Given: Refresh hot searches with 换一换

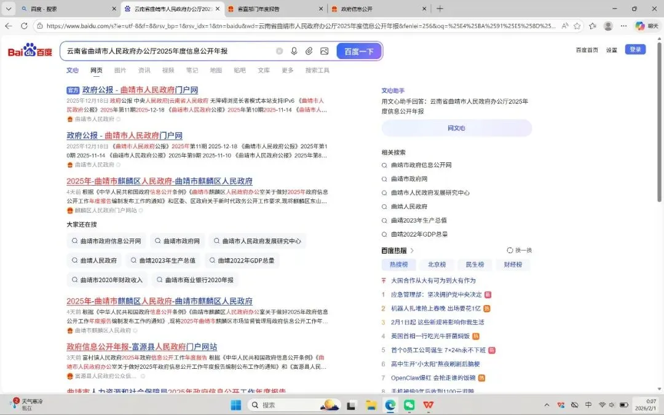Looking at the screenshot, I should coord(519,250).
